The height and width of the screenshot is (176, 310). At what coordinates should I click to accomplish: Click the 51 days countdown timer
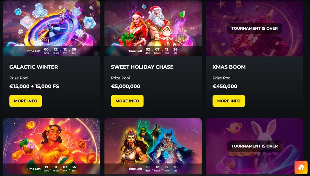(153, 169)
